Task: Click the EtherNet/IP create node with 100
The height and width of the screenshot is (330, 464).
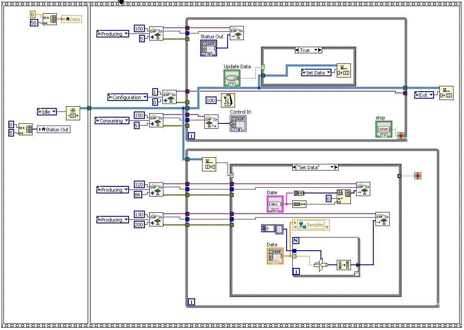Action: pos(156,33)
